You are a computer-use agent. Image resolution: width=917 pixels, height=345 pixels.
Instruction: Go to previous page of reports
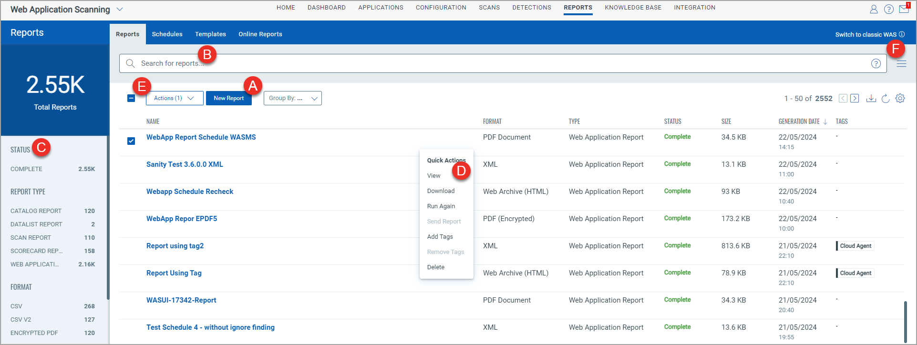coord(843,98)
